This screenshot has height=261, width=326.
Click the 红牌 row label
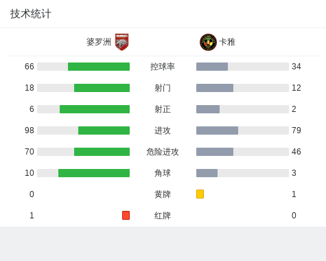click(x=163, y=216)
